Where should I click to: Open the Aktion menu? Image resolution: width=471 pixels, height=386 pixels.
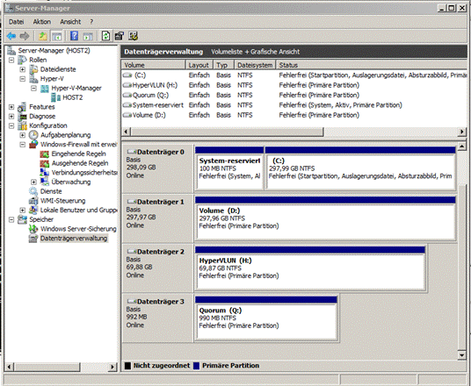[42, 22]
